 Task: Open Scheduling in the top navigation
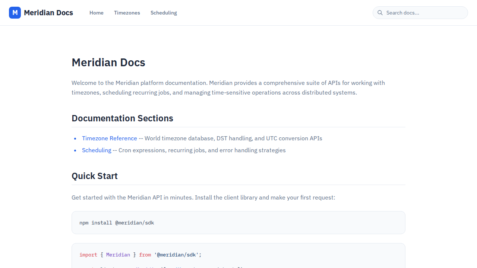click(x=164, y=13)
